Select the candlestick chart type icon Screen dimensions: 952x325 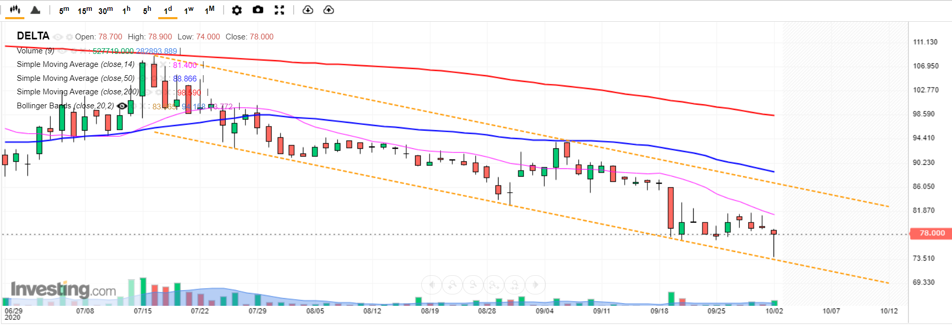tap(15, 10)
